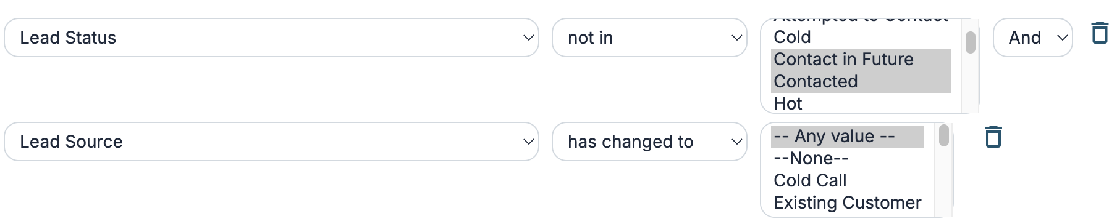
Task: Choose Existing Customer lead source
Action: click(x=848, y=203)
